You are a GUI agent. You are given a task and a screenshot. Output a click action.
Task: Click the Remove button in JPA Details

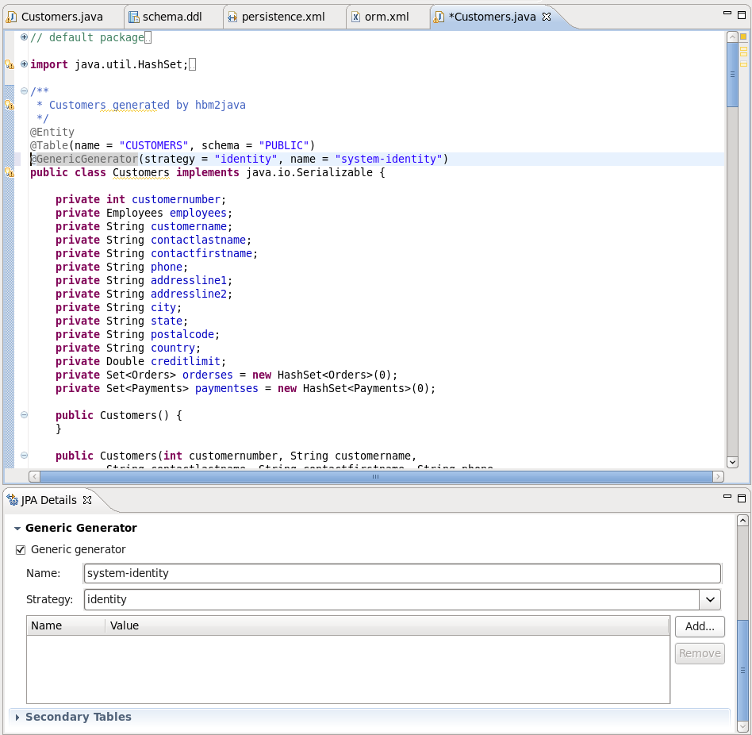tap(699, 653)
